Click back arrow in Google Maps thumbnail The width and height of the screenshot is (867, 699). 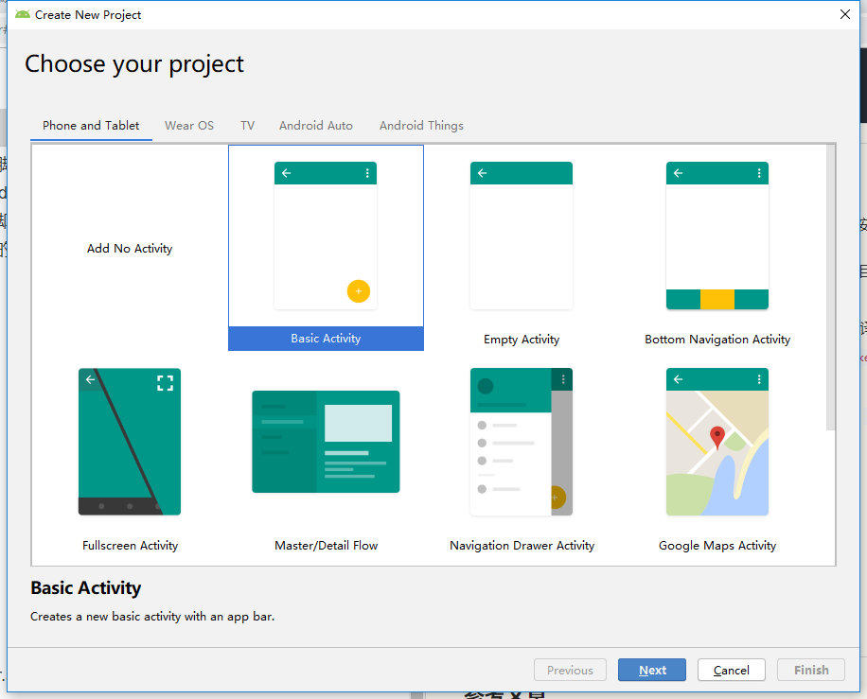[x=678, y=379]
